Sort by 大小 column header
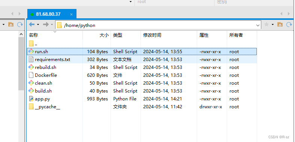 97,35
